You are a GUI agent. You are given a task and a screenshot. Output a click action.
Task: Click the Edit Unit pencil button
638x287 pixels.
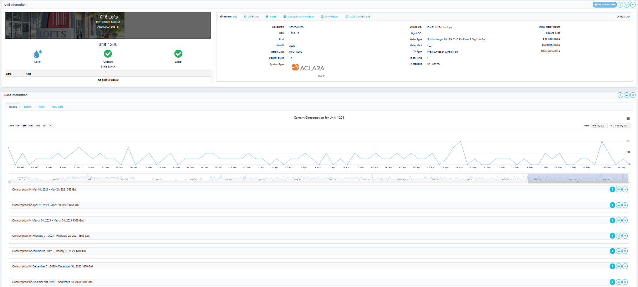pos(623,17)
